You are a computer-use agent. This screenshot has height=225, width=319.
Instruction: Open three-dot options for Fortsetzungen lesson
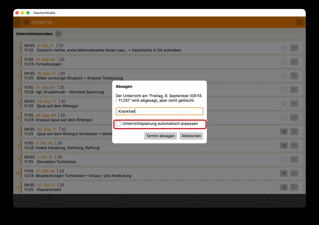pos(294,62)
